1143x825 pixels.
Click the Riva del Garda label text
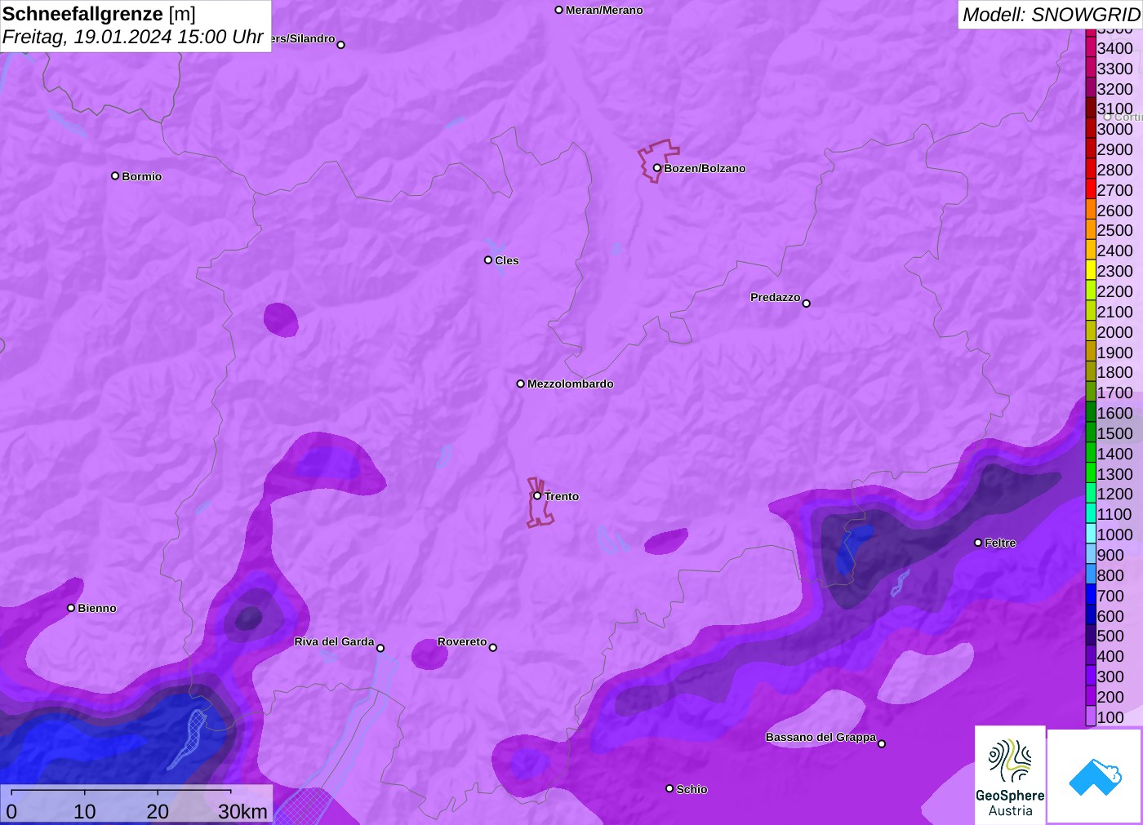click(x=334, y=641)
